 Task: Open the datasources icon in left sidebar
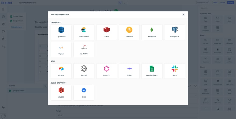coord(3,17)
